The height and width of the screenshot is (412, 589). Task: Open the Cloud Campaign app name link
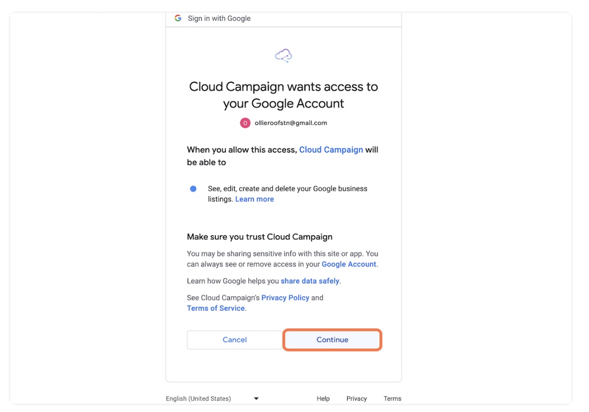(x=331, y=150)
